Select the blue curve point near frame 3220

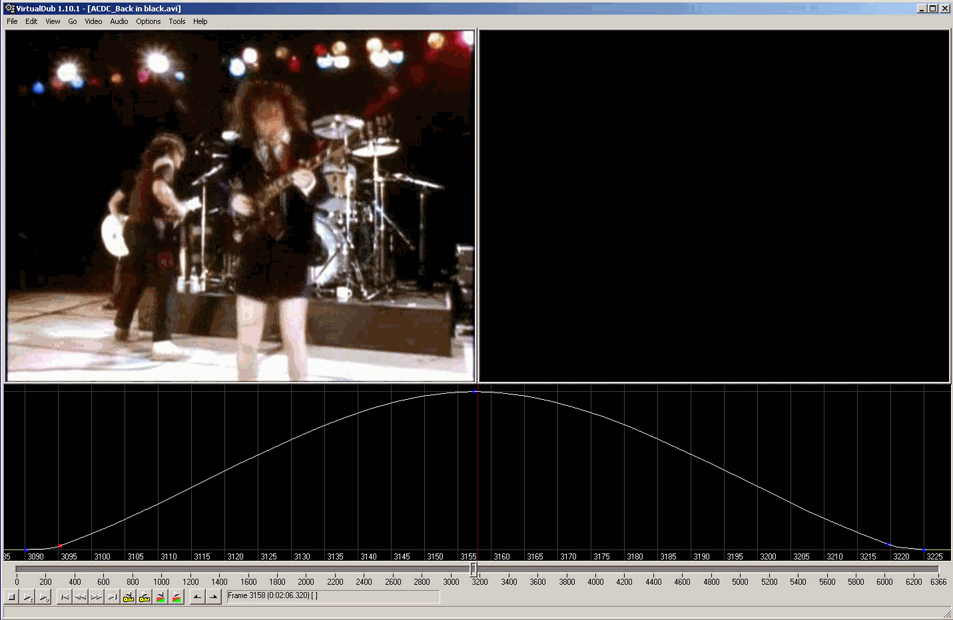coord(889,545)
